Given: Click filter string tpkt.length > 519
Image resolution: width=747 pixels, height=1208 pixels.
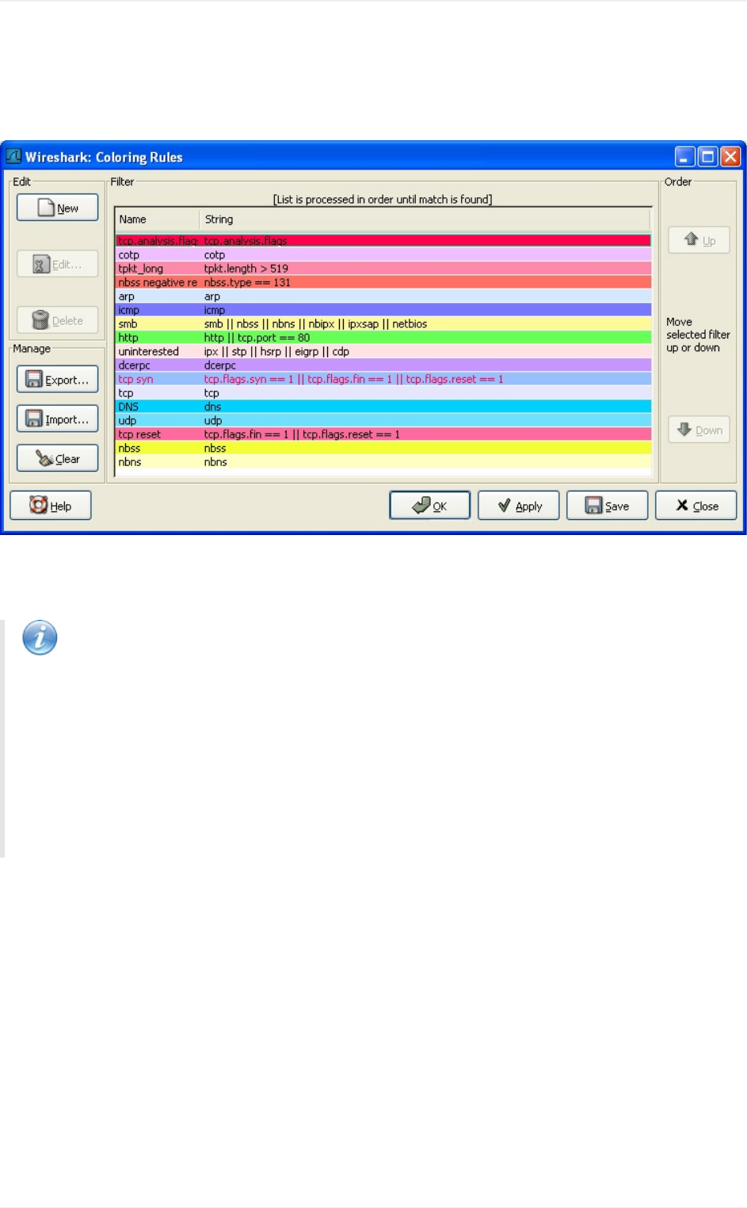Looking at the screenshot, I should (246, 269).
